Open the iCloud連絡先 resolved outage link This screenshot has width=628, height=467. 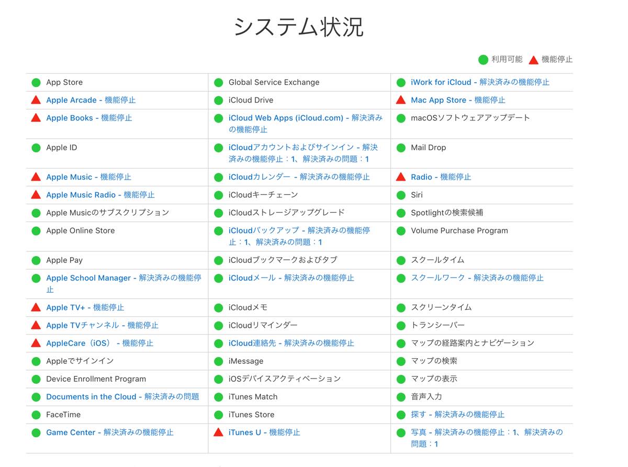click(x=291, y=343)
